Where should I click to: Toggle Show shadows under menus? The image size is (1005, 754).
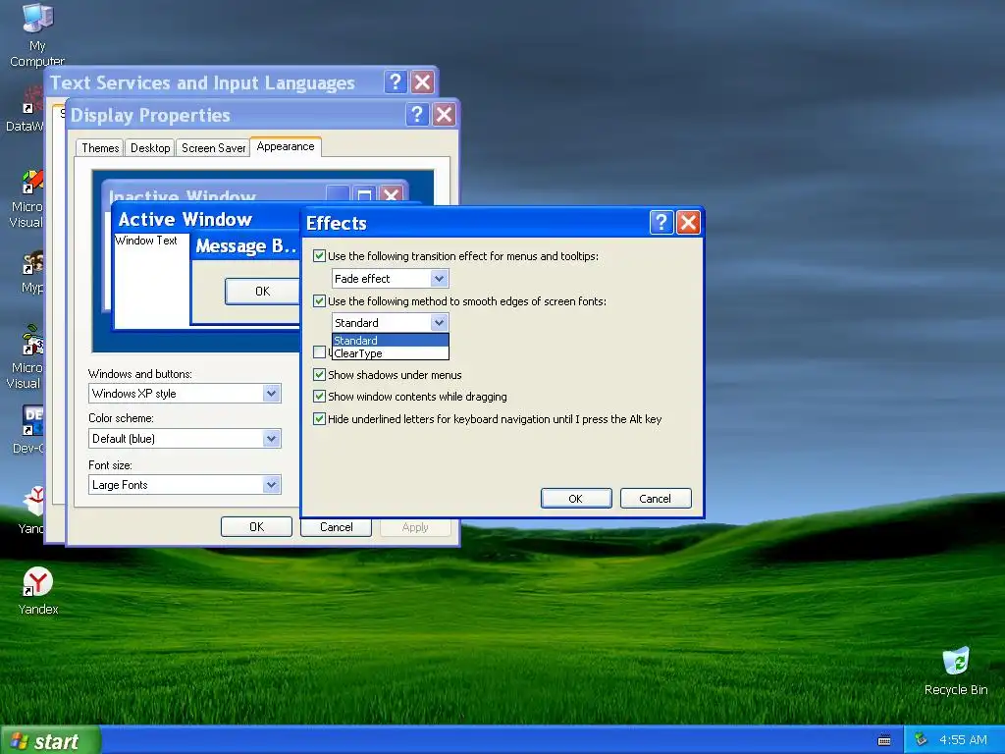pyautogui.click(x=319, y=374)
